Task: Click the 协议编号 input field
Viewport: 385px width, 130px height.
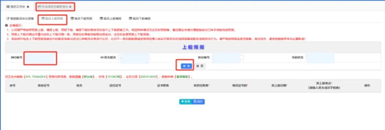Action: pos(227,57)
